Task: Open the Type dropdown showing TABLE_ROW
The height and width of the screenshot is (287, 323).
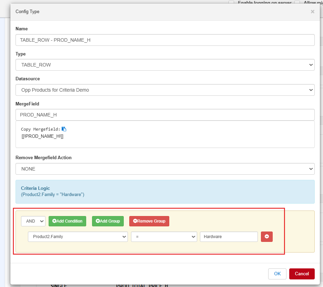Action: [x=165, y=65]
